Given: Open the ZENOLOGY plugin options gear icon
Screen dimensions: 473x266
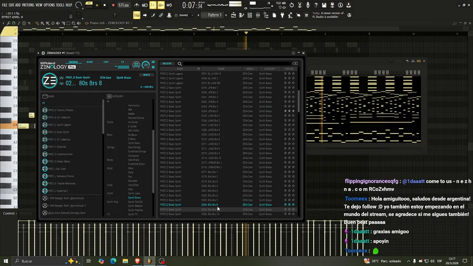Looking at the screenshot, I should pyautogui.click(x=43, y=53).
